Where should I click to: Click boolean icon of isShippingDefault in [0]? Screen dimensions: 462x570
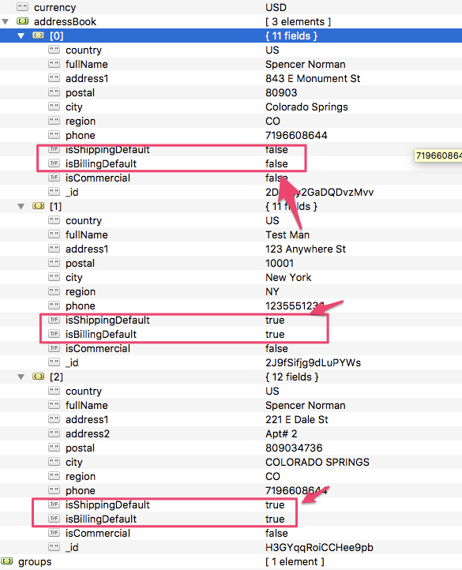[54, 149]
